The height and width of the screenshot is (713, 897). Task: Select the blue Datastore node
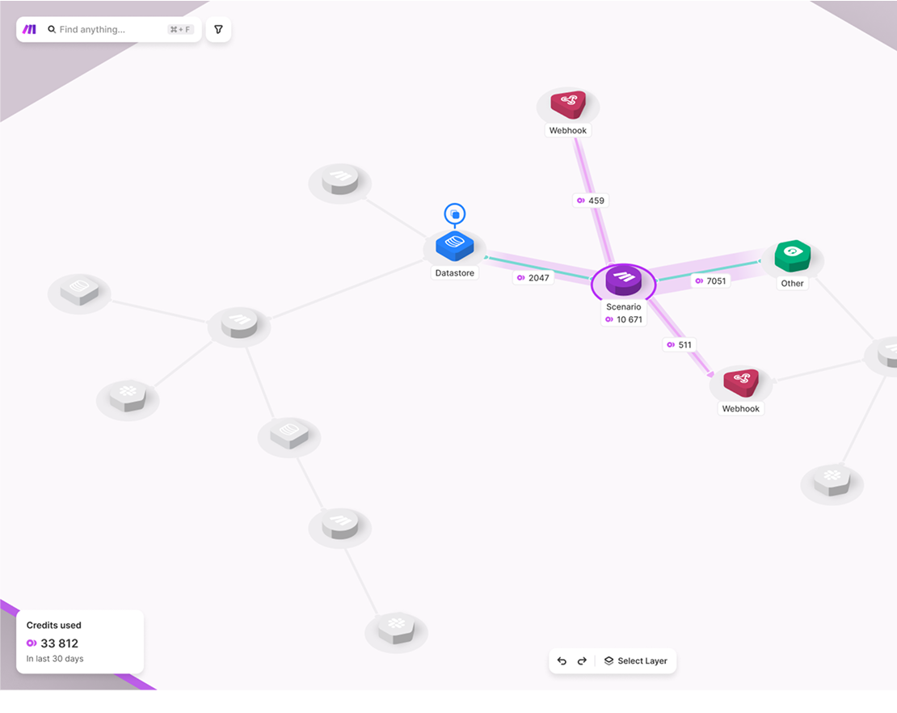[x=455, y=246]
